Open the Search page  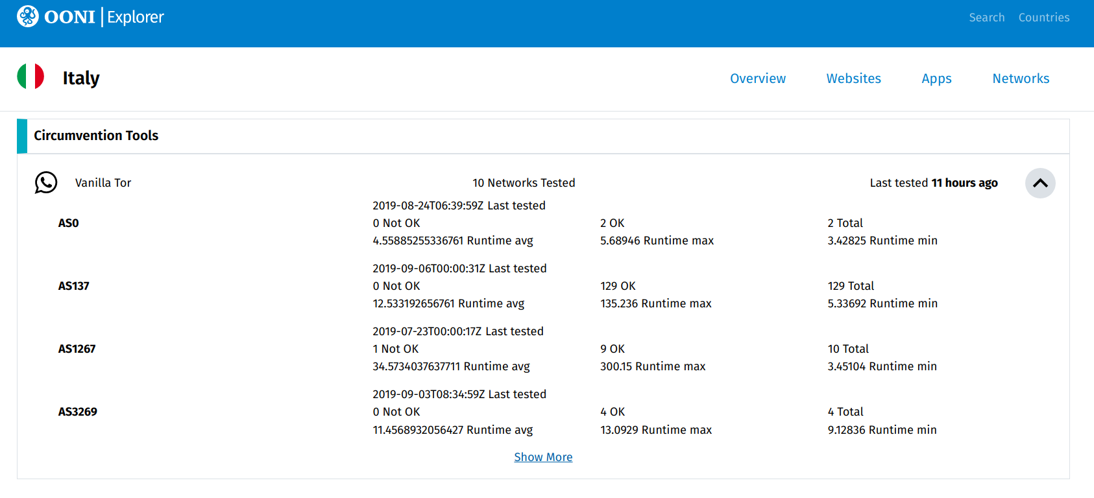pos(986,18)
